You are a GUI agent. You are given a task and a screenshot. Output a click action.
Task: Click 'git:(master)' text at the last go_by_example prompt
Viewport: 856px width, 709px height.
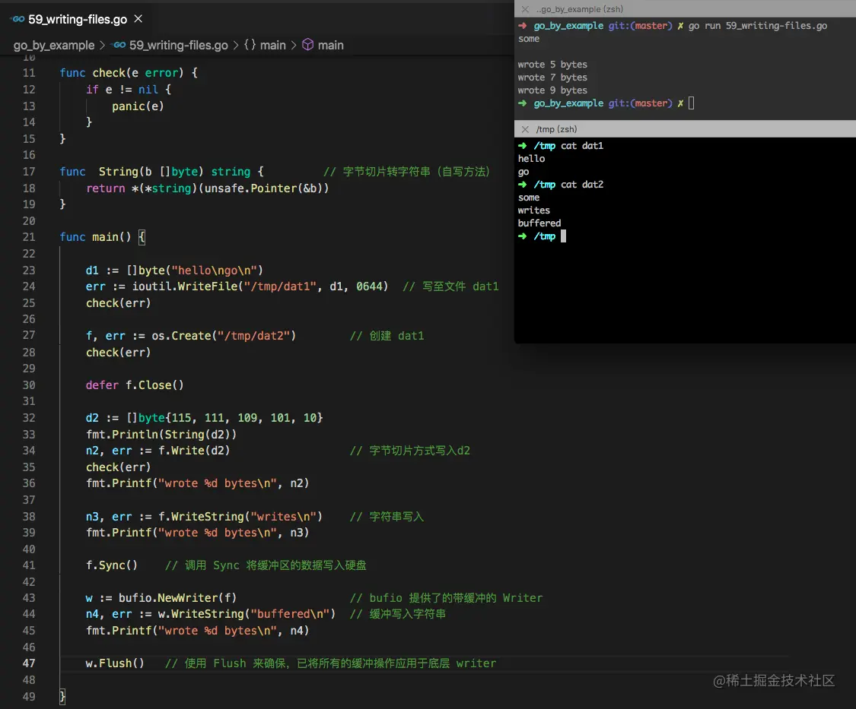click(x=641, y=103)
